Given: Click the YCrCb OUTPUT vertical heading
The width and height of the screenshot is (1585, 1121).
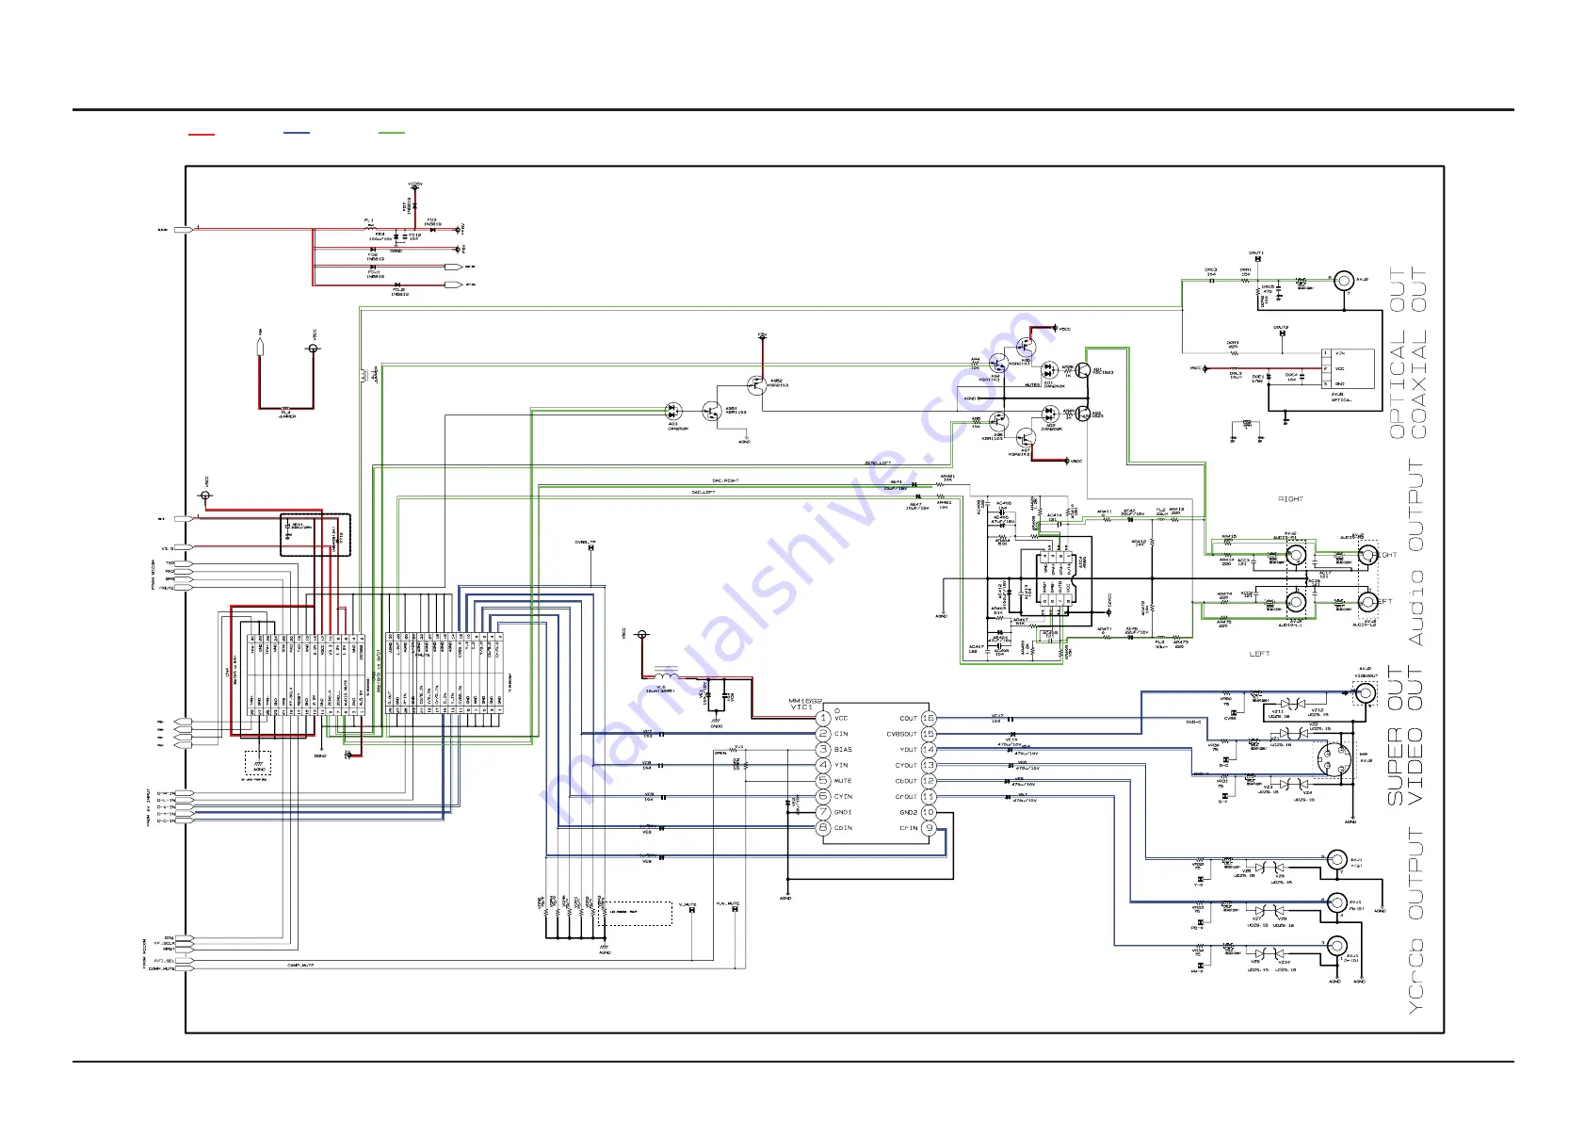Looking at the screenshot, I should (1417, 921).
